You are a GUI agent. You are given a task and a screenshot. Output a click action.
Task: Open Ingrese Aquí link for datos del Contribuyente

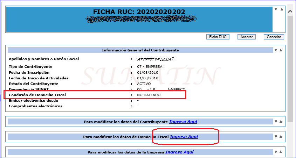click(183, 122)
